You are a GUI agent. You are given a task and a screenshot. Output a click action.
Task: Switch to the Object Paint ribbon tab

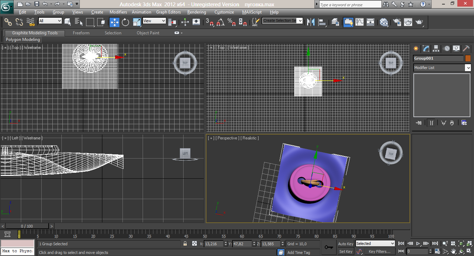[148, 33]
